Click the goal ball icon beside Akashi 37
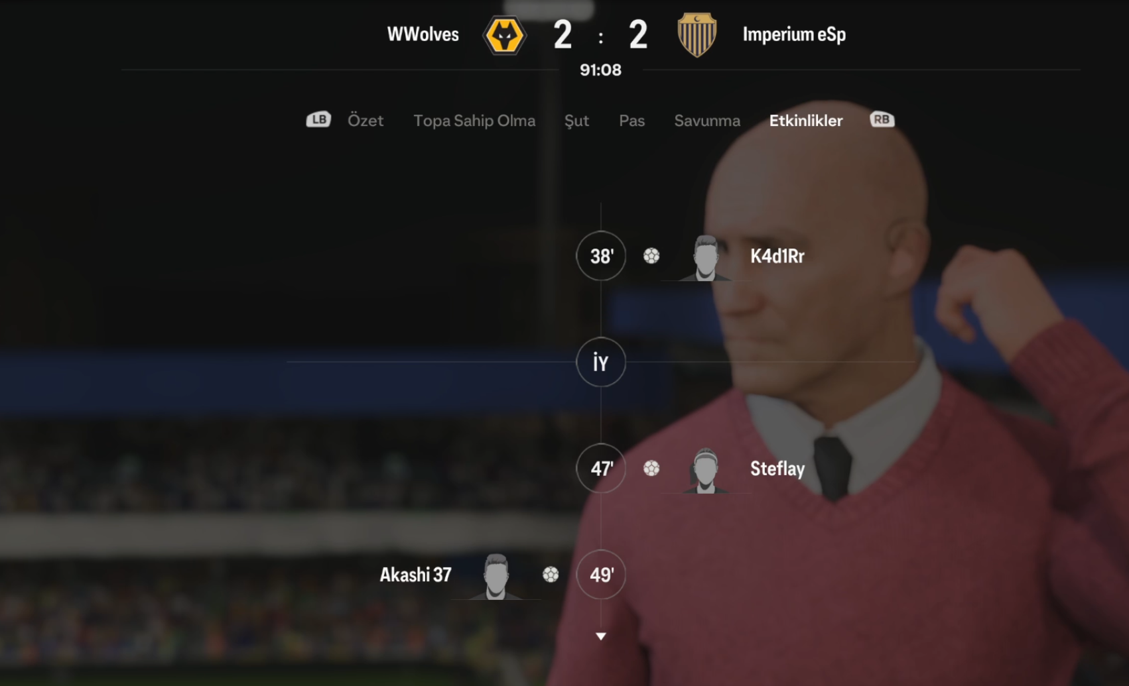 coord(551,575)
